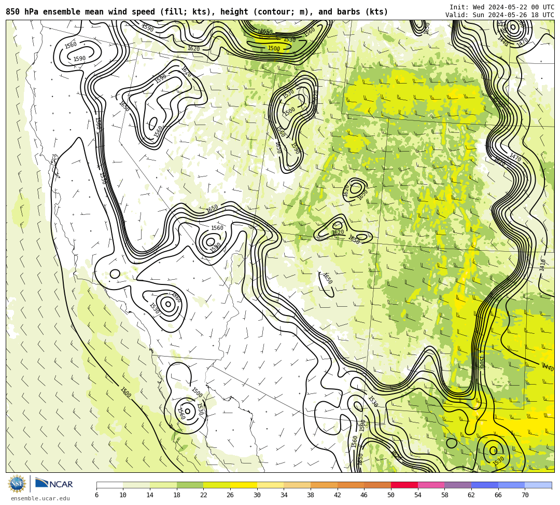
Task: Open the ensemble.ucar.edu link text
Action: pos(40,498)
